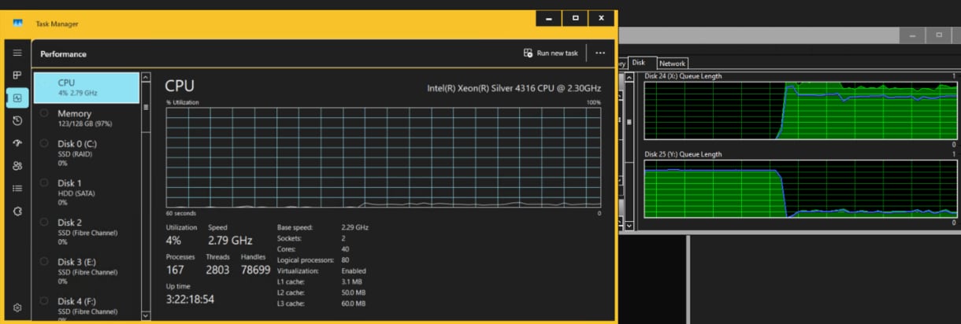Click the Virtualization Enabled value
The image size is (961, 324).
point(354,271)
